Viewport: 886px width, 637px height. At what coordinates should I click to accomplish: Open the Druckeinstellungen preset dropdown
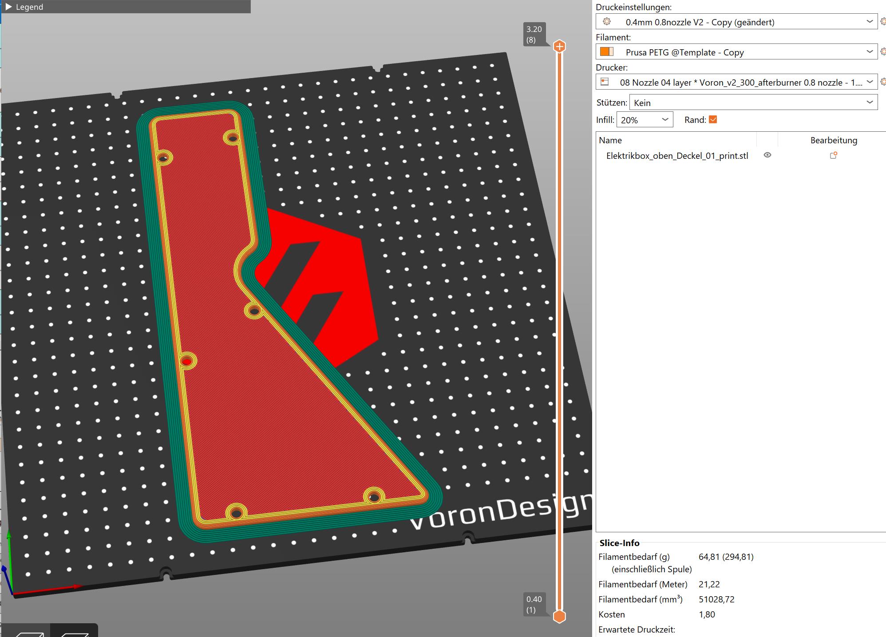[736, 22]
